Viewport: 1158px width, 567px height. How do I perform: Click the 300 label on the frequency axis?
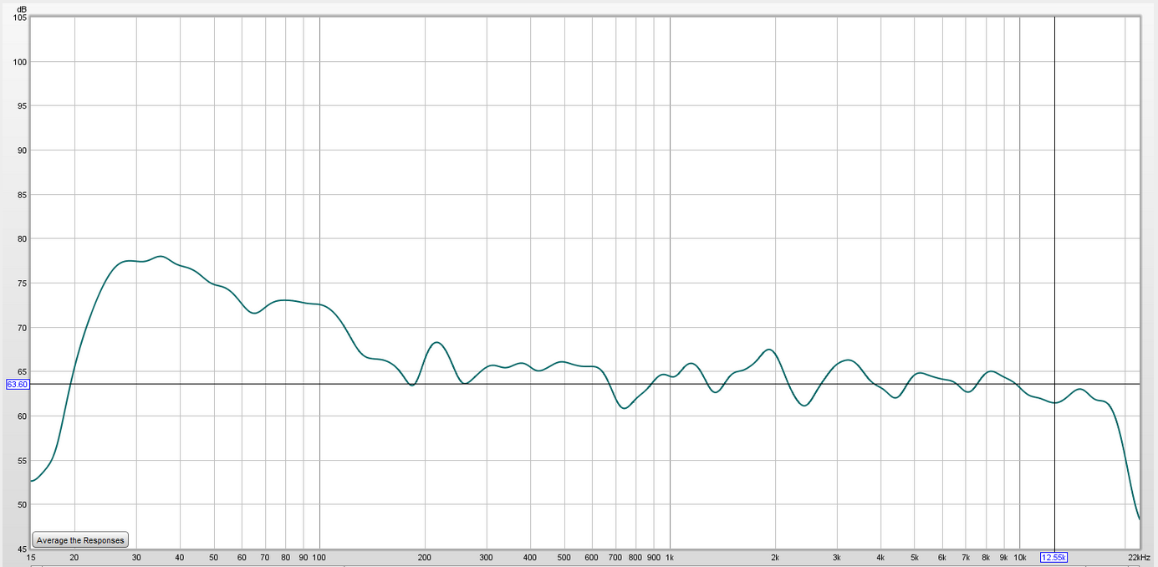(486, 557)
